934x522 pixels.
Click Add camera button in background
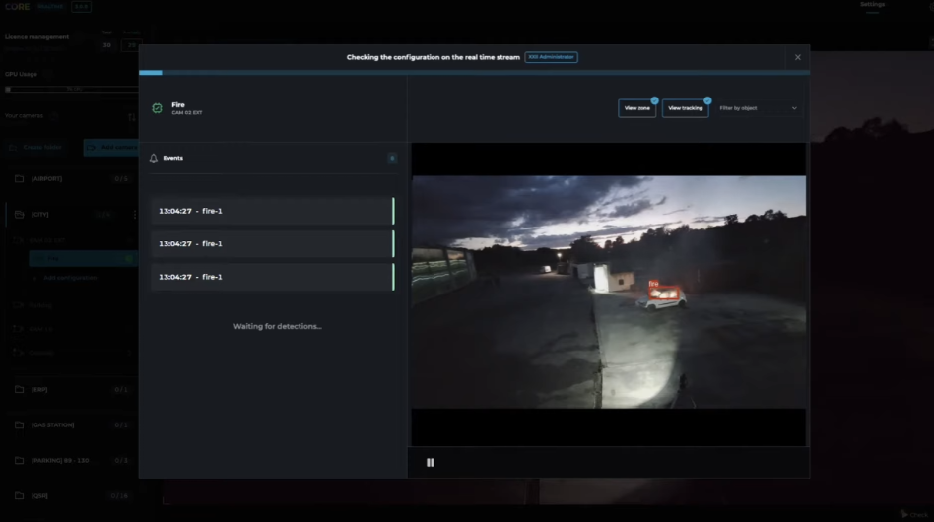point(110,147)
